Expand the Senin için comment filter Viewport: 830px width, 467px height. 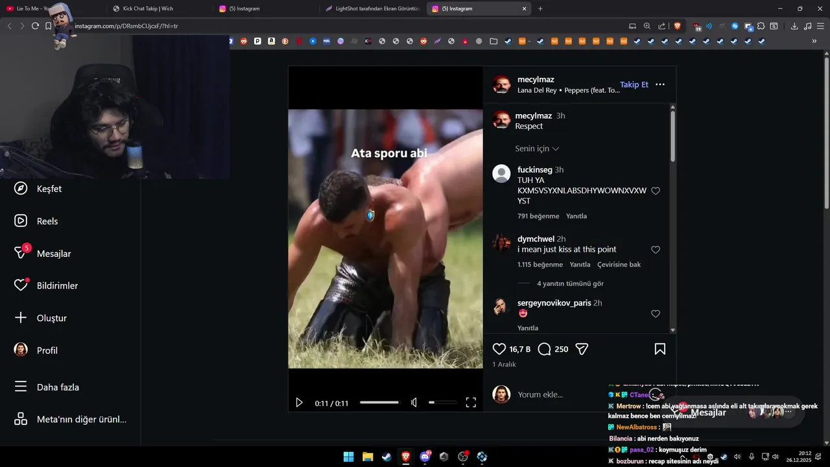(537, 149)
